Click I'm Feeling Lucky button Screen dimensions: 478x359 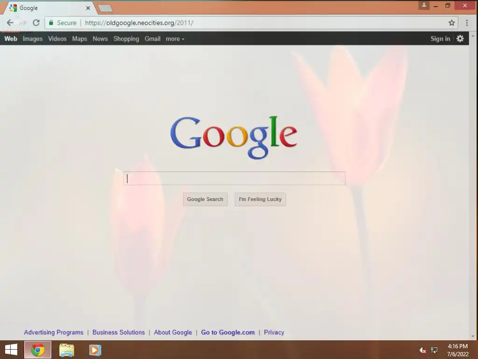coord(260,199)
